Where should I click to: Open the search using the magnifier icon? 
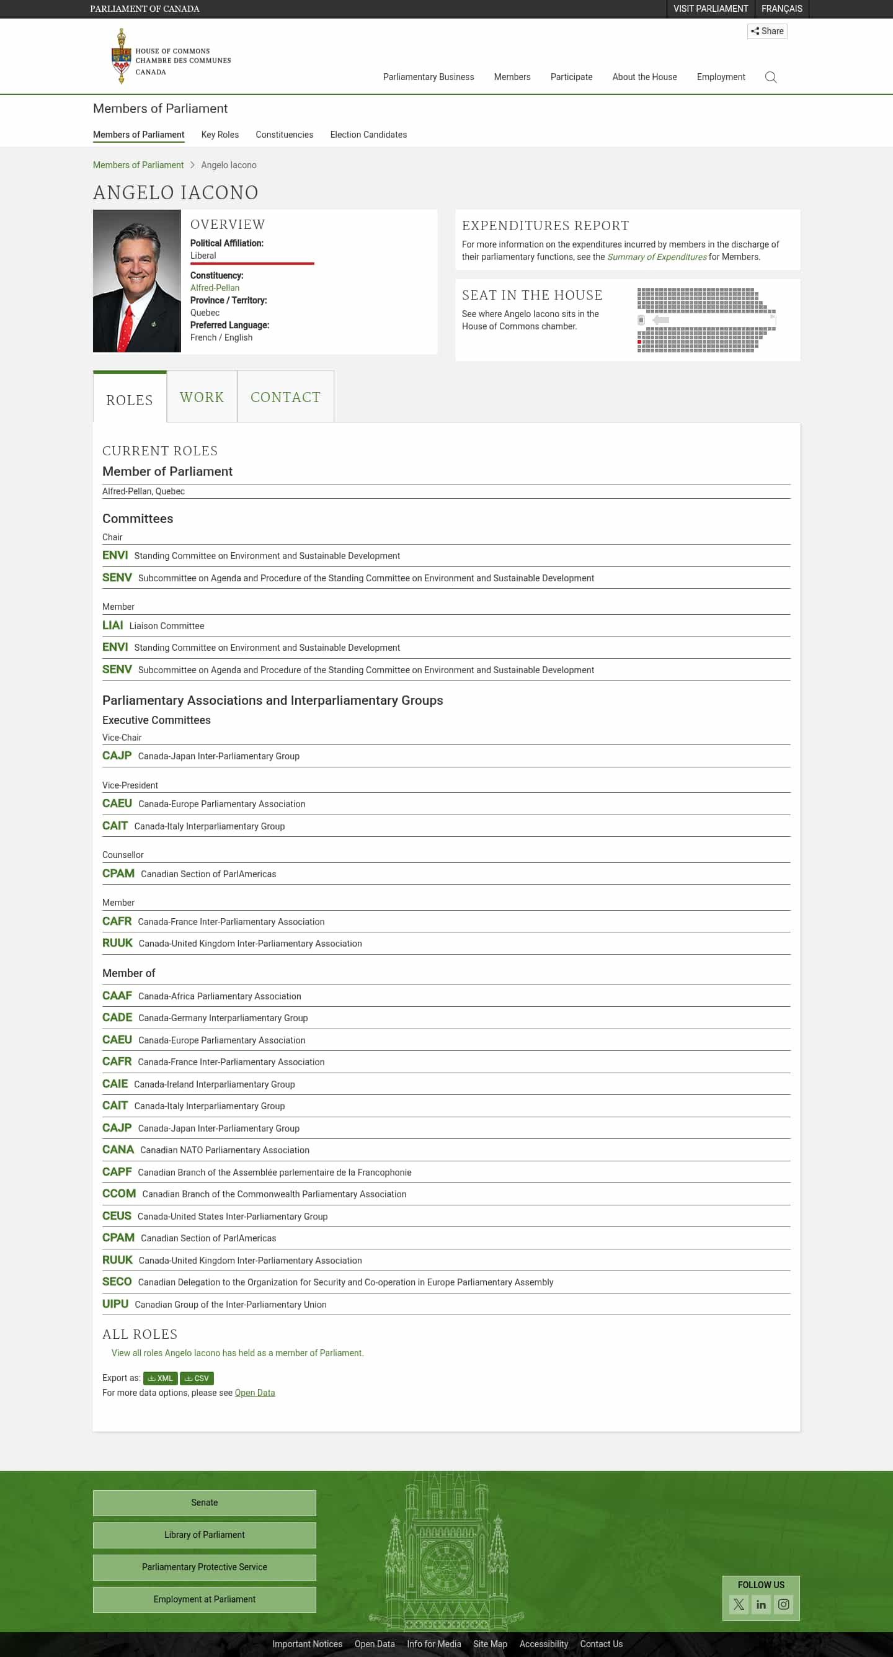(770, 76)
